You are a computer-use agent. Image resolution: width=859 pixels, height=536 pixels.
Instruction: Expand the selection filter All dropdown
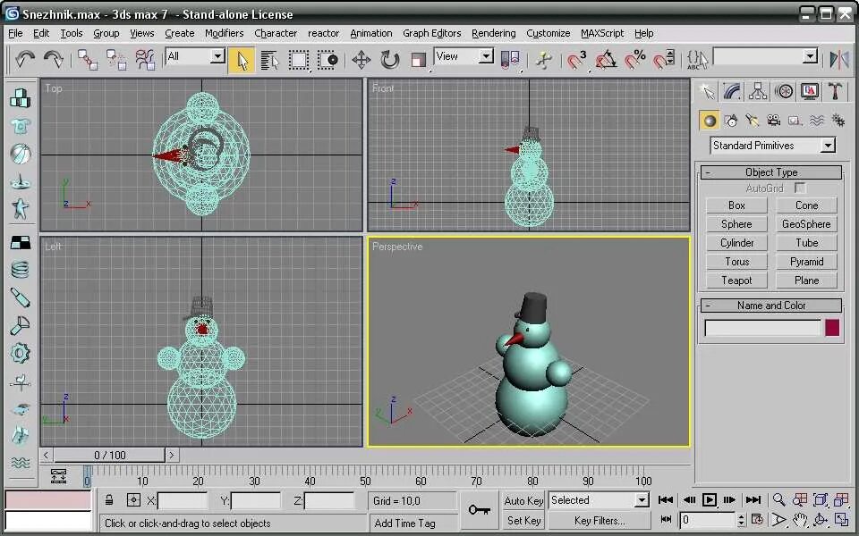(217, 55)
